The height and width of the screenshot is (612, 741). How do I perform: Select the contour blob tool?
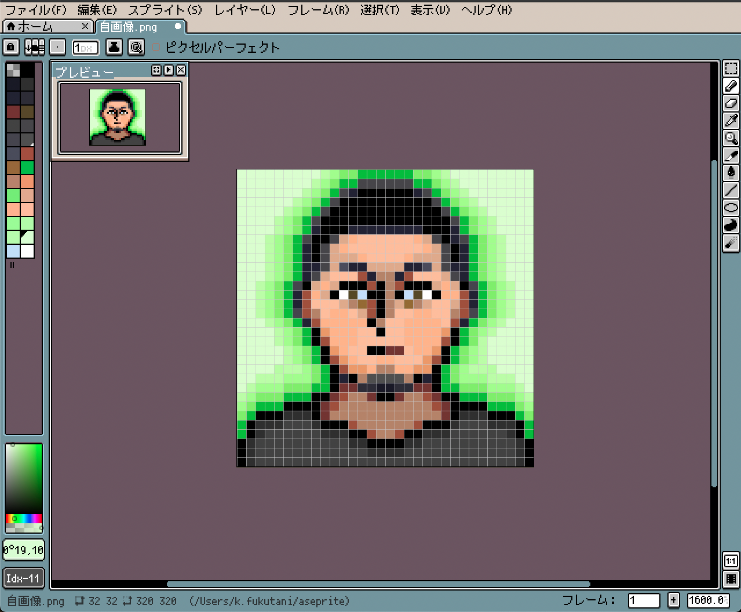731,224
